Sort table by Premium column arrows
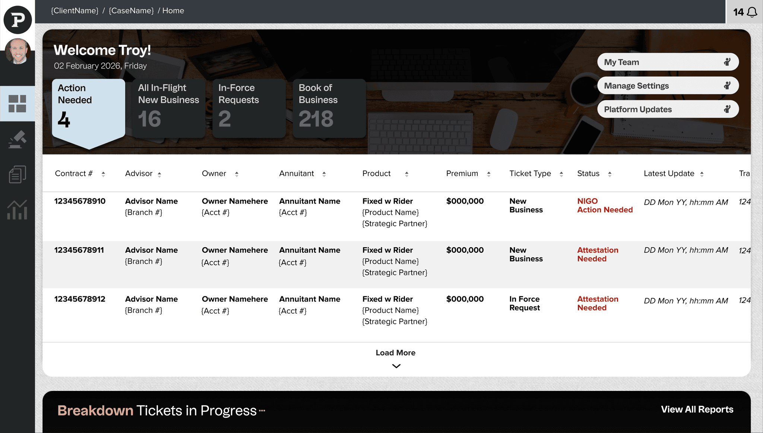 488,174
